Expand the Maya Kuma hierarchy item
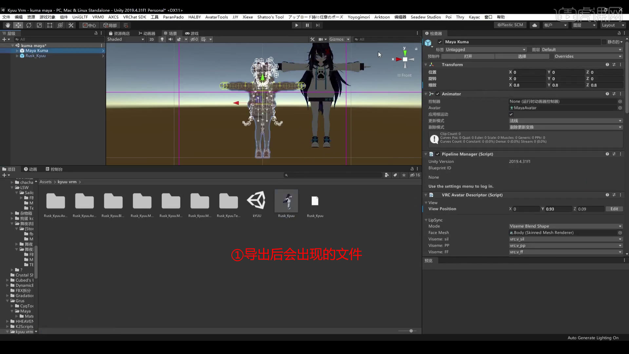The height and width of the screenshot is (354, 629). 17,50
